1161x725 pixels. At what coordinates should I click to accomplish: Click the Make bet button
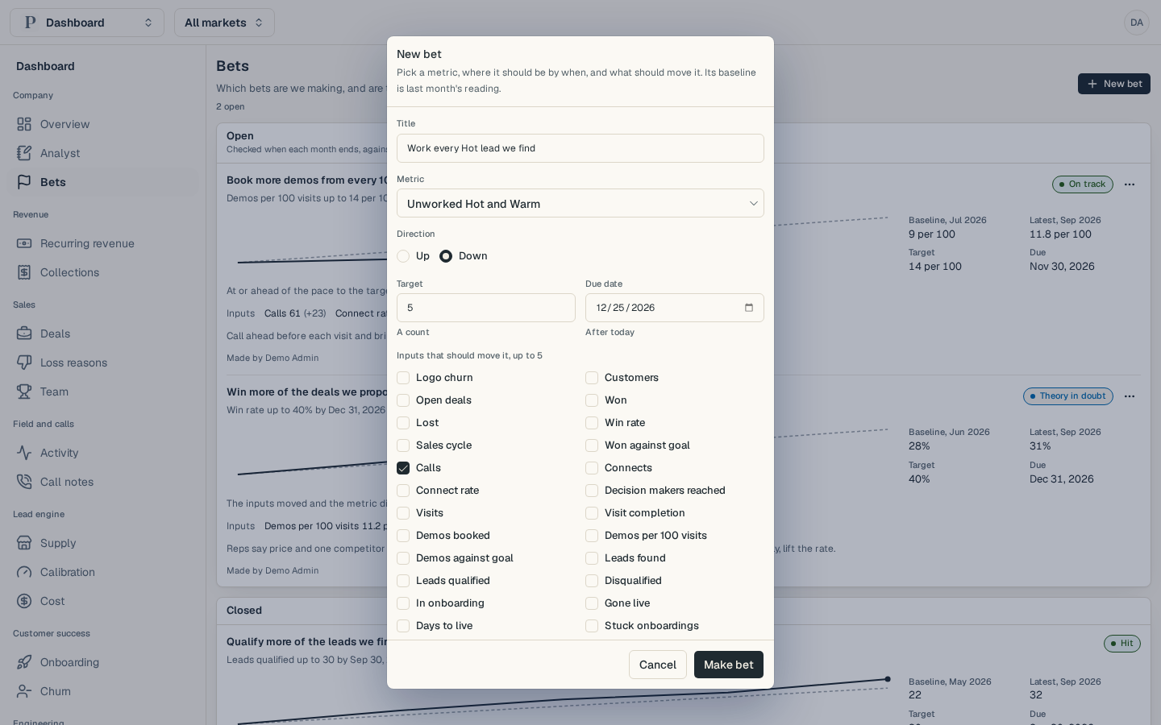[729, 665]
